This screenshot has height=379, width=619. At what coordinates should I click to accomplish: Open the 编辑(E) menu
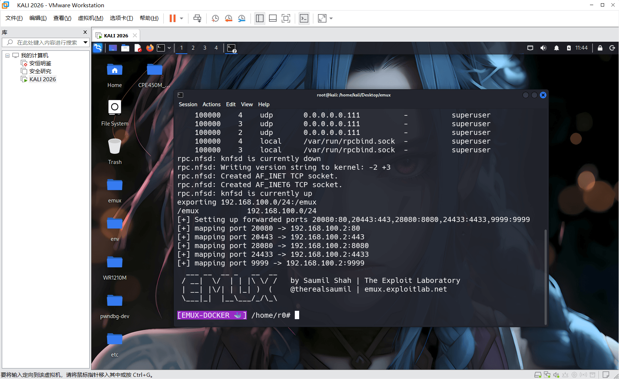point(38,18)
